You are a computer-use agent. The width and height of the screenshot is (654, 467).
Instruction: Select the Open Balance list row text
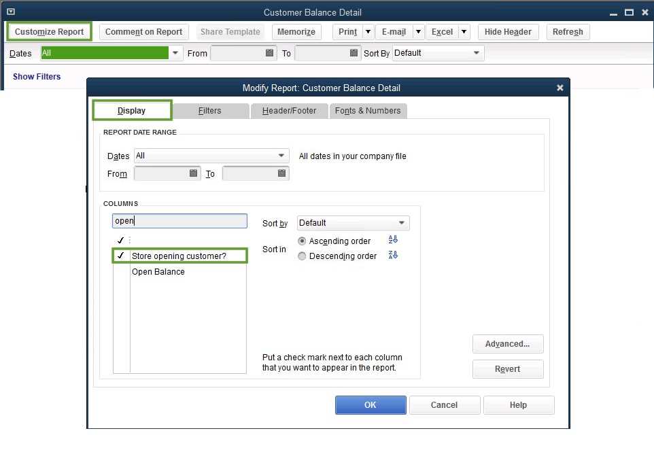coord(158,271)
